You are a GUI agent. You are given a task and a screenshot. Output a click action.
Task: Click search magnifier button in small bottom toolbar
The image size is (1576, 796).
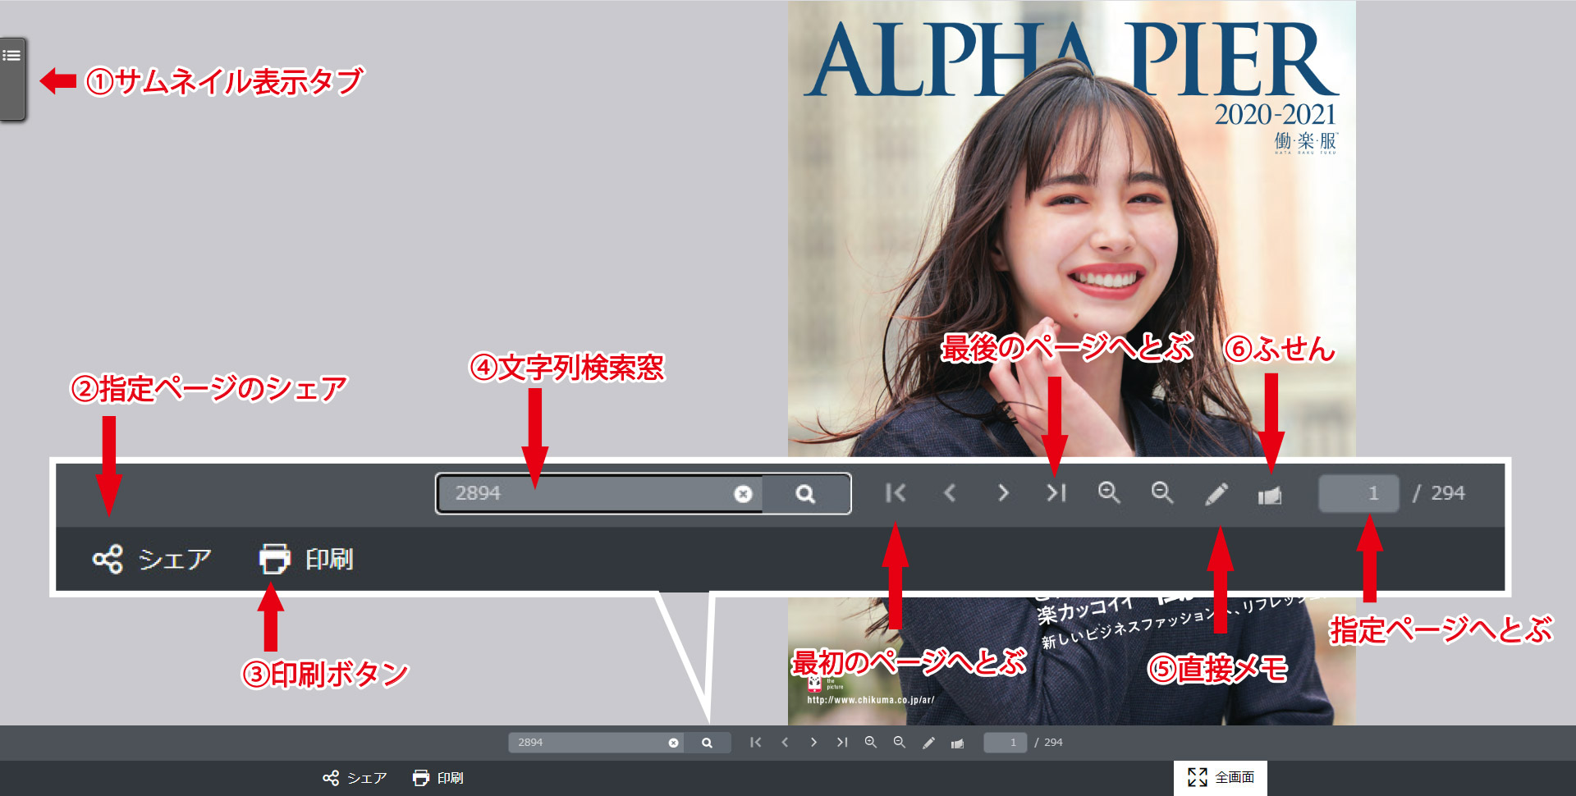click(x=707, y=743)
